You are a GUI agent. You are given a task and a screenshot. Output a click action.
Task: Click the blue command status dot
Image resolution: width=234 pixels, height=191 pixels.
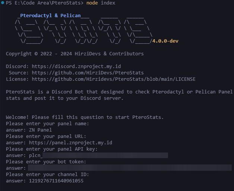(x=3, y=3)
